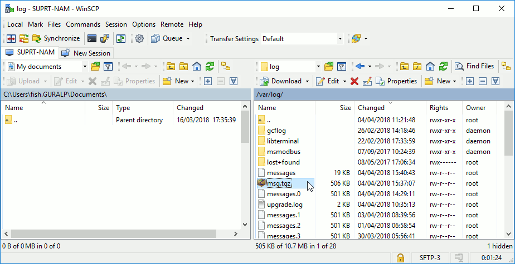Click the remote panel vertical scrollbar
Viewport: 515px width, 264px height.
tap(509, 133)
